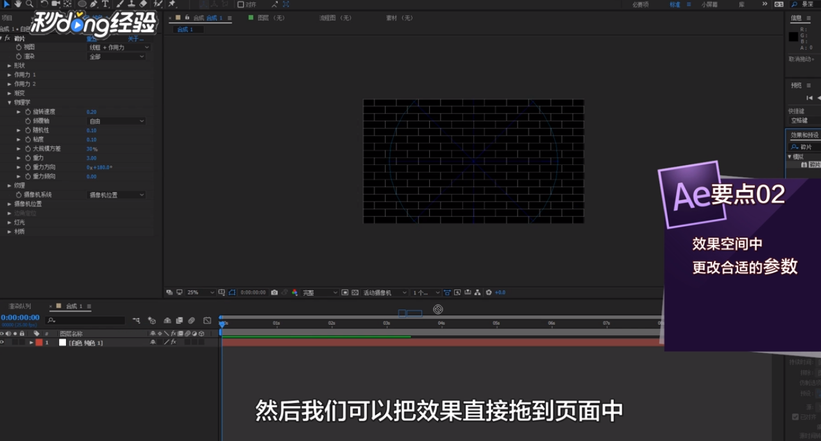
Task: Collapse the 物理学 property group
Action: coord(10,103)
